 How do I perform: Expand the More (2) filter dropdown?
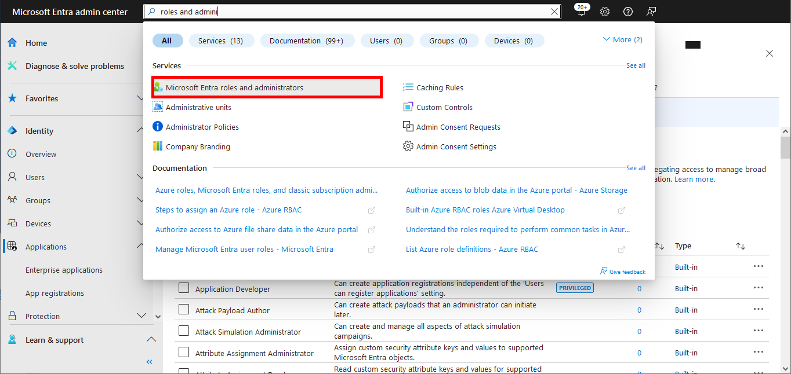622,39
